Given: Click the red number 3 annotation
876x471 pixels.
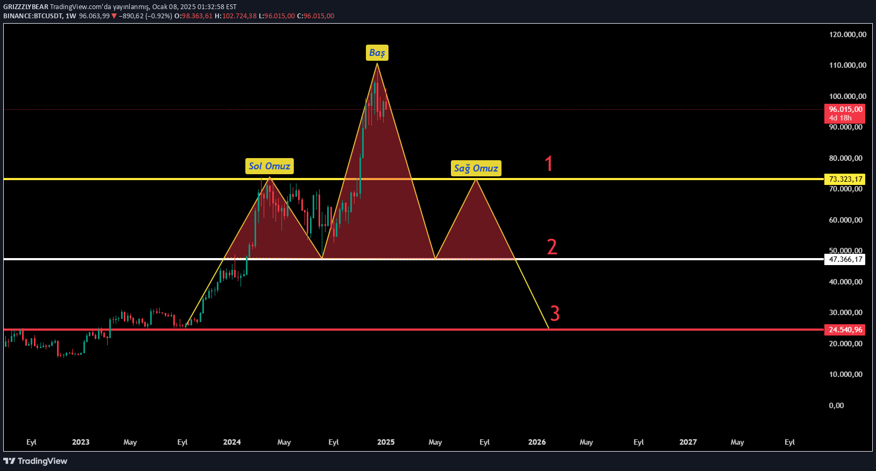Looking at the screenshot, I should 555,313.
